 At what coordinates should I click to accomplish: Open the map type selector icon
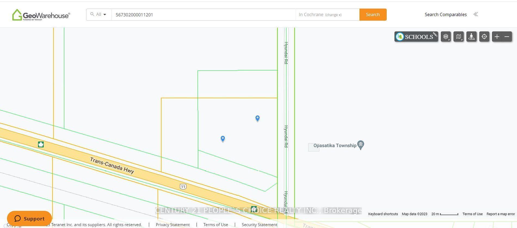[x=458, y=37]
